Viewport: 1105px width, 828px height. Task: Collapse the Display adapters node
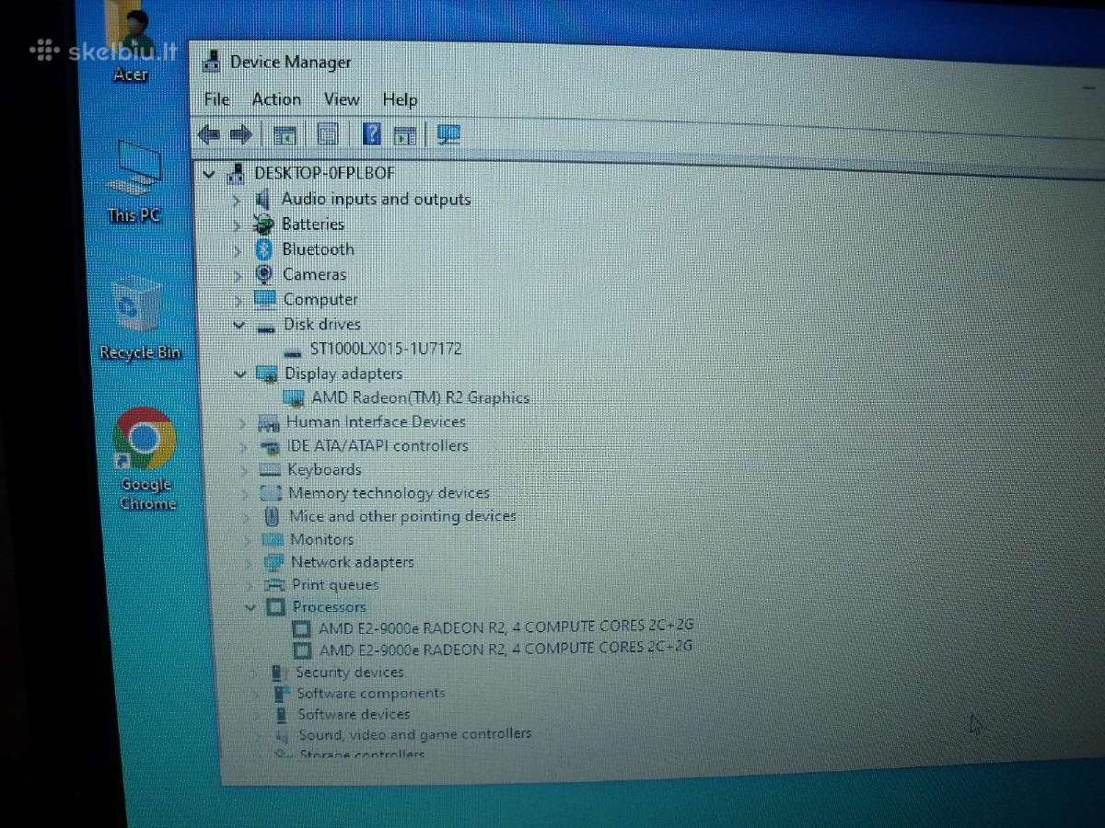(x=240, y=374)
